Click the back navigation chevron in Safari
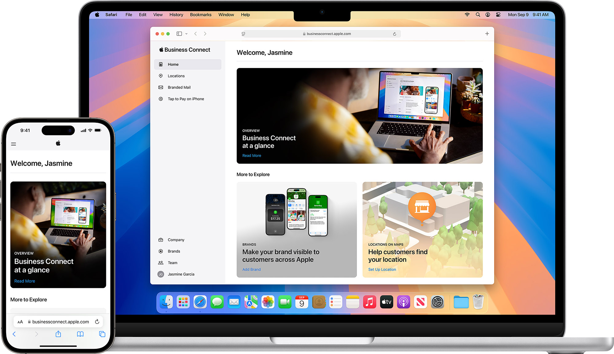Screen dimensions: 614x354 click(x=196, y=34)
